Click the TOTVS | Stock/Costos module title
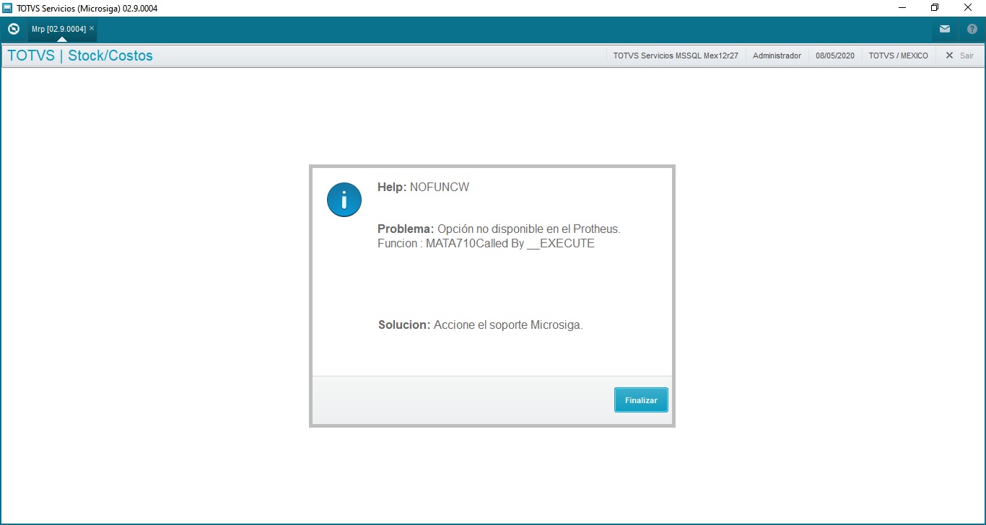This screenshot has height=525, width=986. 80,56
